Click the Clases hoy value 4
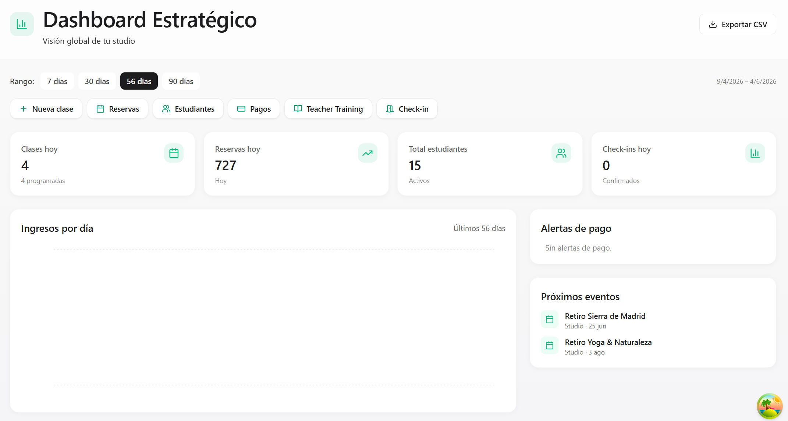This screenshot has width=788, height=421. pos(25,165)
